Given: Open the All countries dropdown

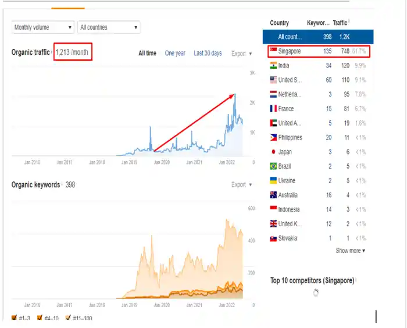Looking at the screenshot, I should coord(109,27).
